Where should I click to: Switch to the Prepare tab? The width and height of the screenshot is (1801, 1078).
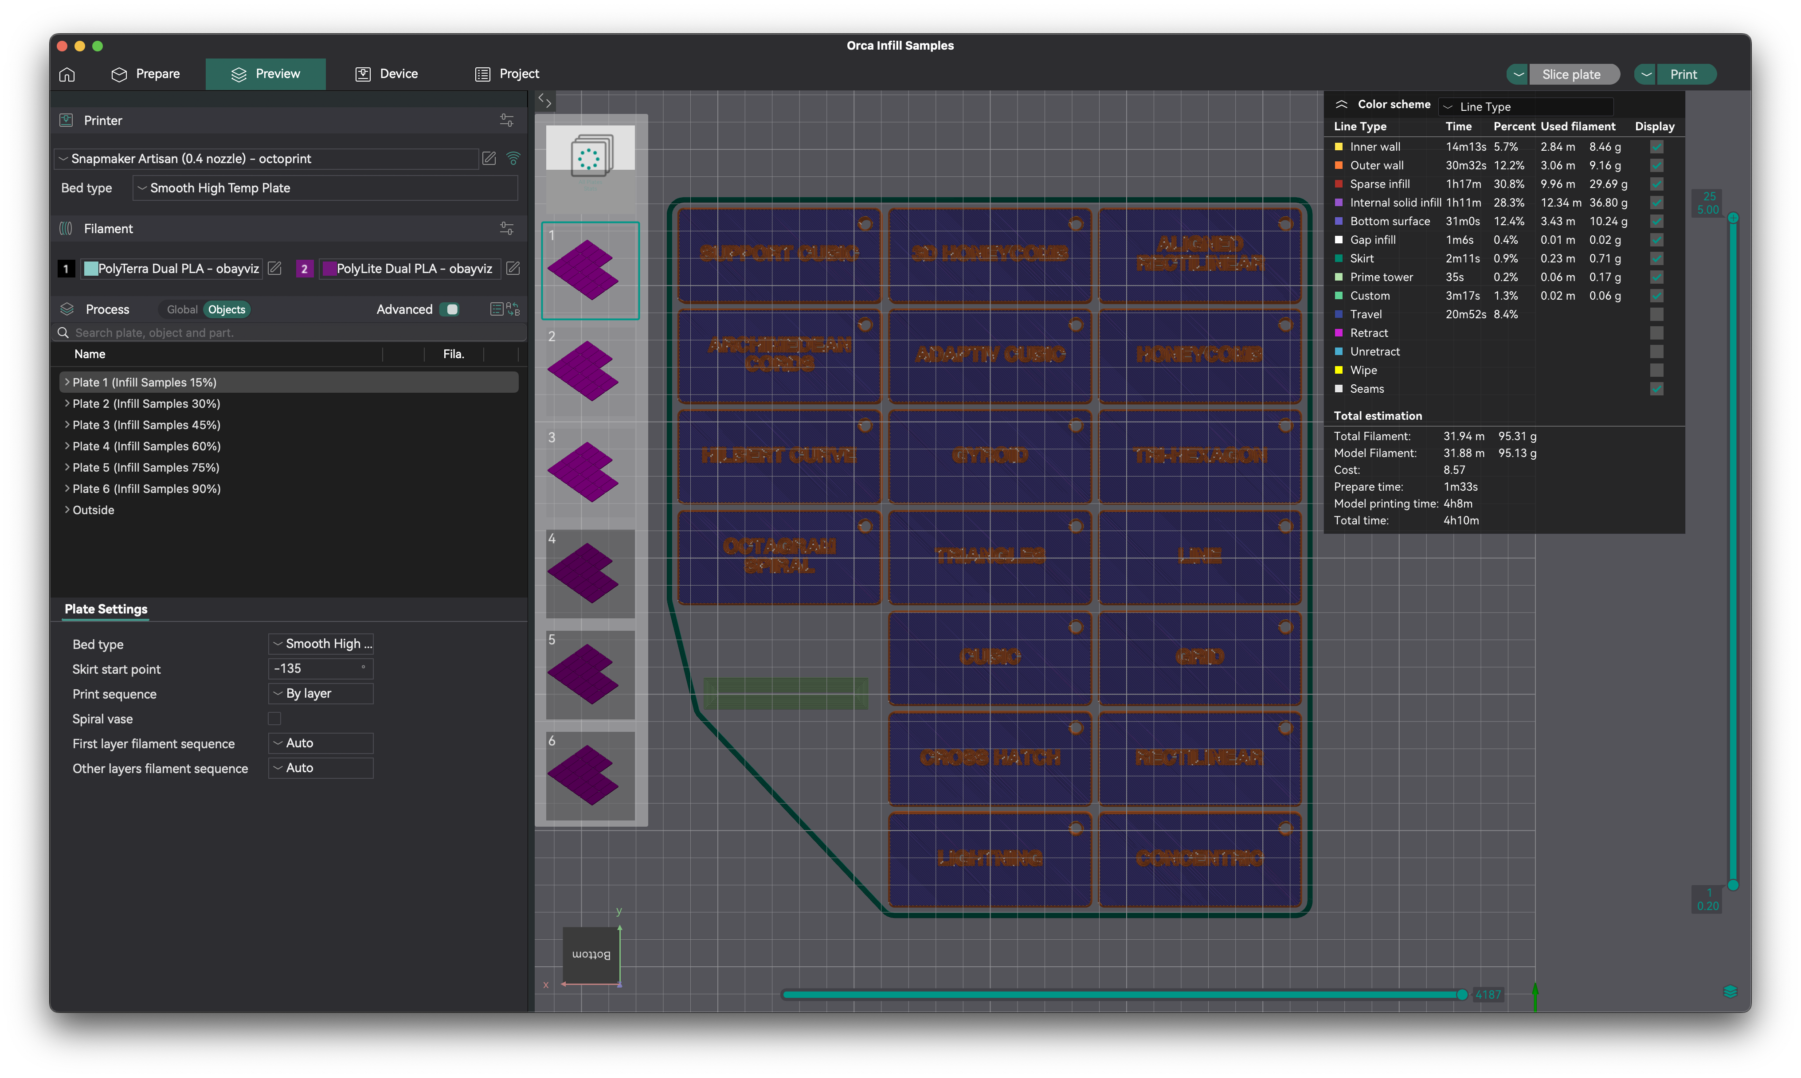coord(145,74)
